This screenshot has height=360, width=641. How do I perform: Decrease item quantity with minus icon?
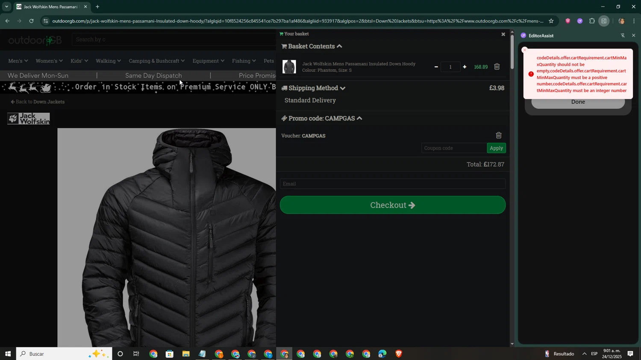pyautogui.click(x=436, y=67)
